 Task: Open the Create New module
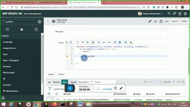pos(8,42)
